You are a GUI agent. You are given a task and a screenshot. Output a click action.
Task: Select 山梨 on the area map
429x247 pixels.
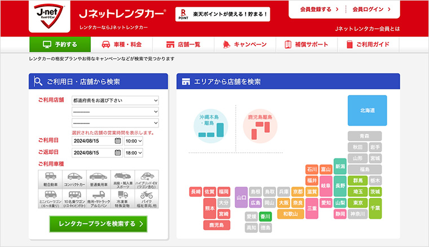tap(340, 203)
